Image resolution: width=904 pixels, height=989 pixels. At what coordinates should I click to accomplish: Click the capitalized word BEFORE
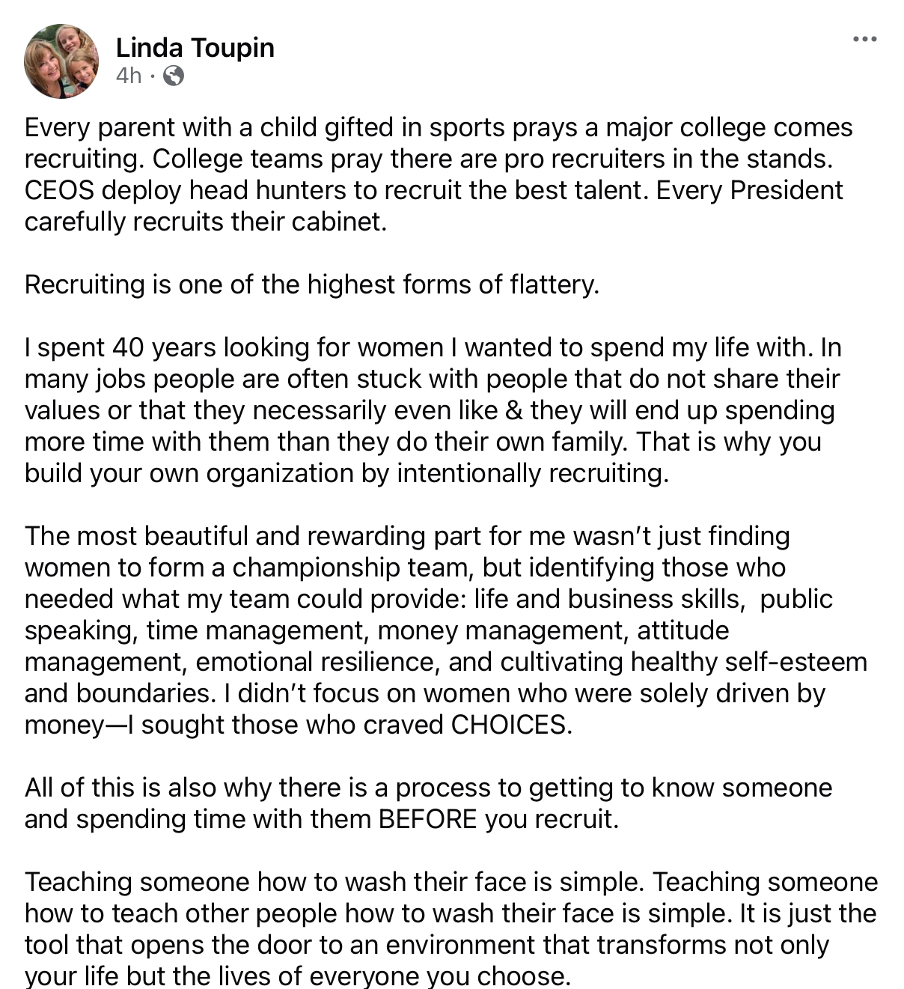point(427,819)
